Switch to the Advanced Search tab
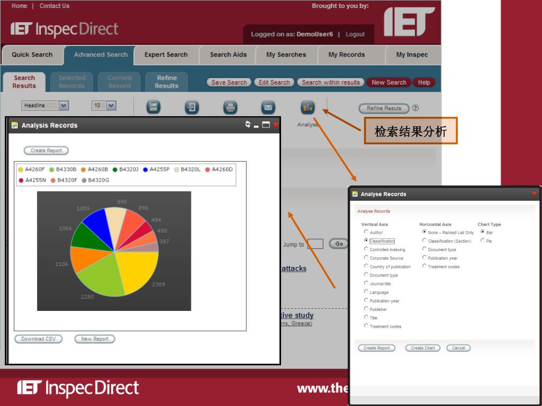Viewport: 542px width, 406px height. (x=101, y=54)
